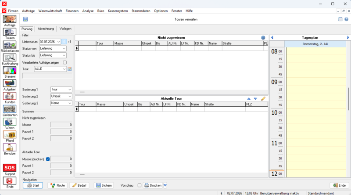Click the Aktuelle Tour horizontal scrollbar thumb

[x=82, y=175]
